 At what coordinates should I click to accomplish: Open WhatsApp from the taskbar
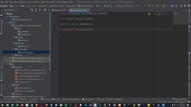coord(61,105)
